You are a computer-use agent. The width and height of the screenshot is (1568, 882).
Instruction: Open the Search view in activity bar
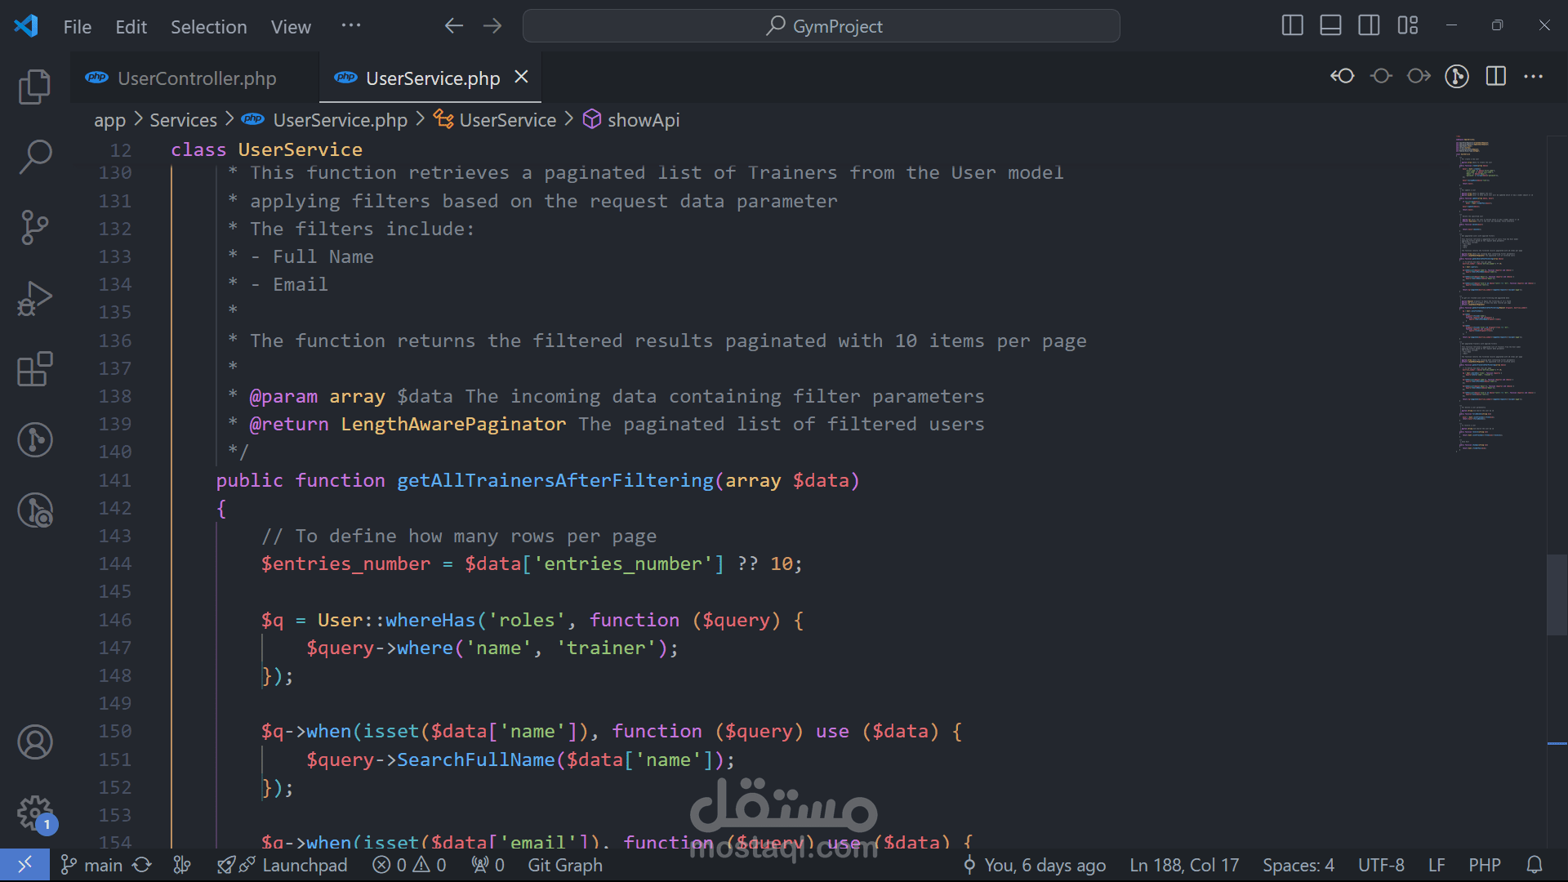[34, 156]
